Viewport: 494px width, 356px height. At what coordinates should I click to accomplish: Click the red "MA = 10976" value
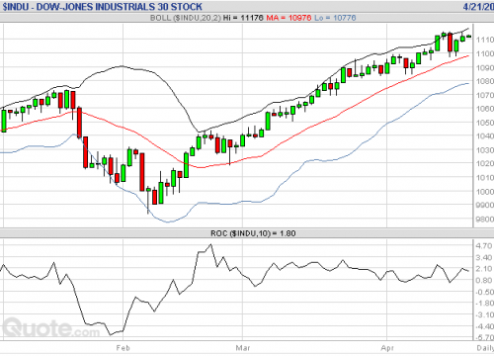point(288,18)
